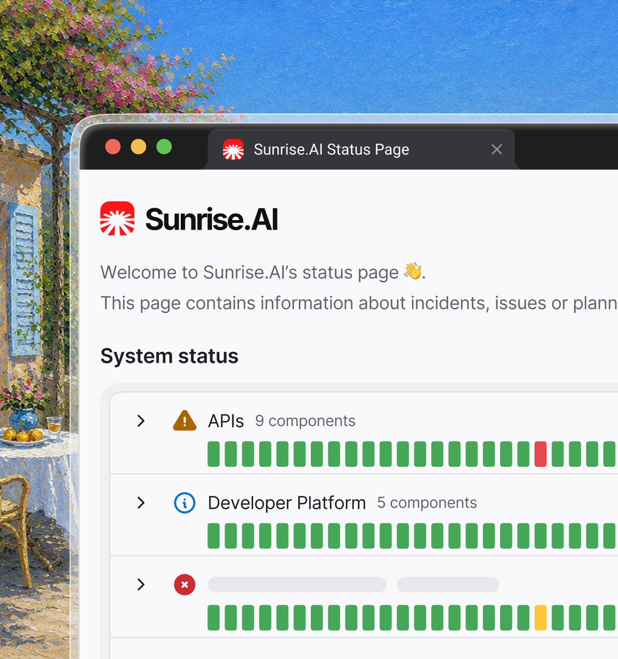This screenshot has width=618, height=659.
Task: Click the red macOS close window button
Action: point(113,147)
